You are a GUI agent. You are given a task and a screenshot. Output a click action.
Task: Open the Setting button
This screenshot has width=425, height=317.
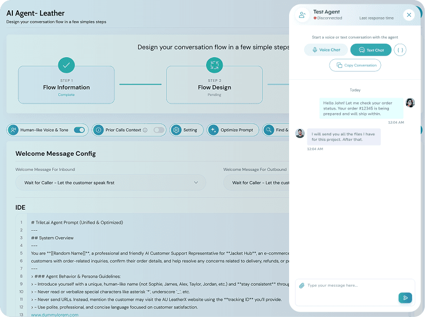(x=186, y=130)
